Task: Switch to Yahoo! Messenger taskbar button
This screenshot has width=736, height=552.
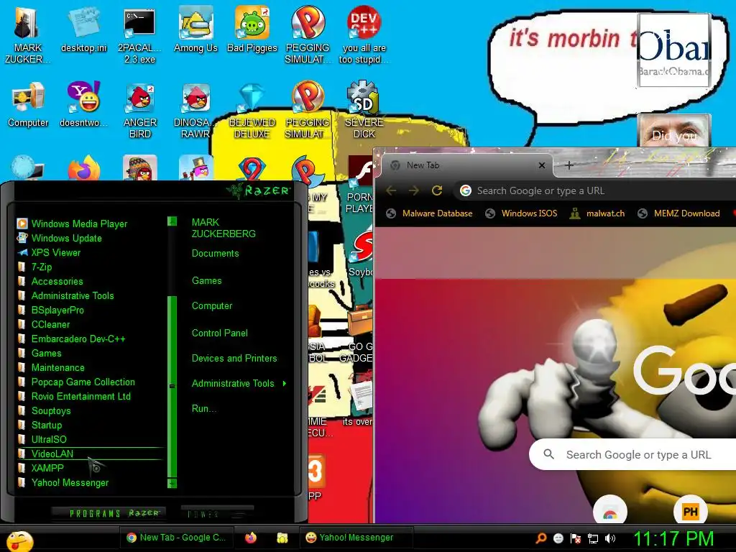Action: 356,538
